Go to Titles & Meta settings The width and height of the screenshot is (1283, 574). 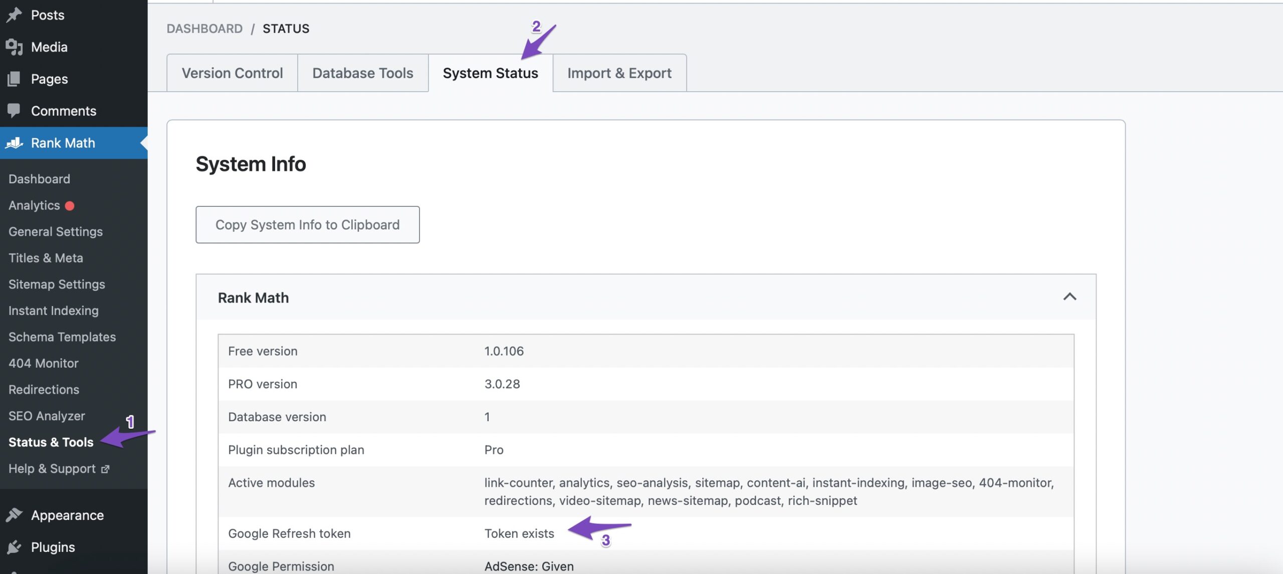(46, 258)
